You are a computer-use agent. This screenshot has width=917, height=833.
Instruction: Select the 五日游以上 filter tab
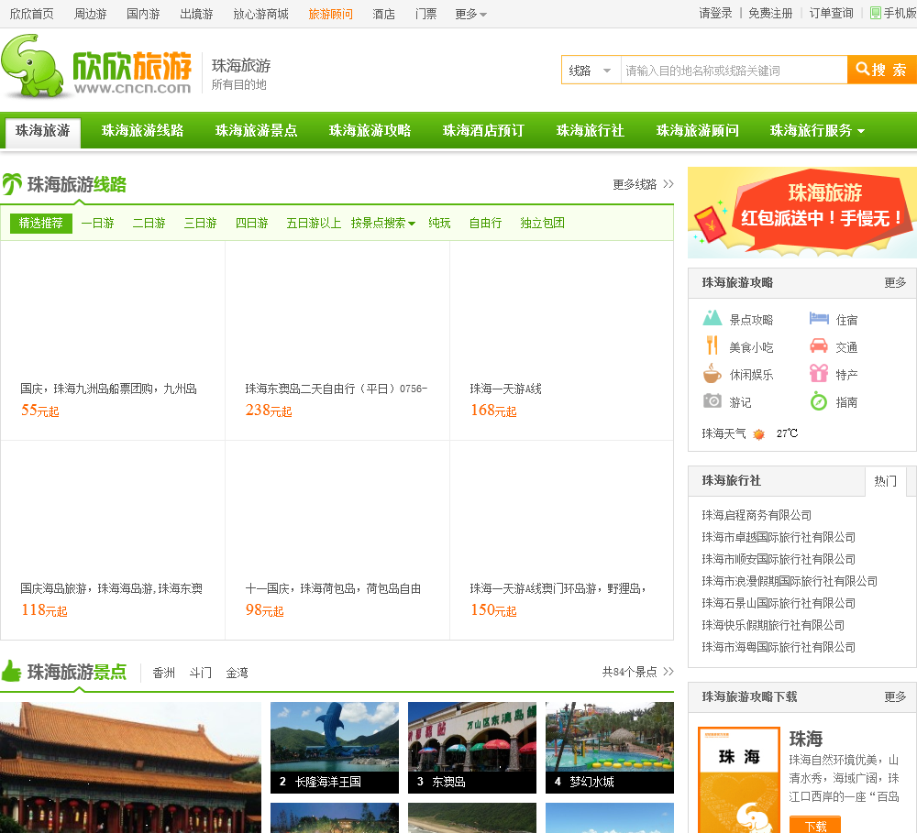[314, 223]
